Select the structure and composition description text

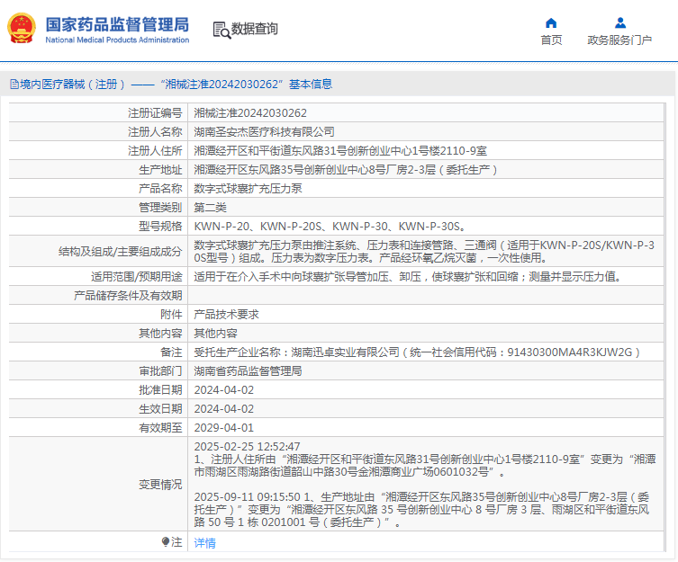(x=424, y=252)
